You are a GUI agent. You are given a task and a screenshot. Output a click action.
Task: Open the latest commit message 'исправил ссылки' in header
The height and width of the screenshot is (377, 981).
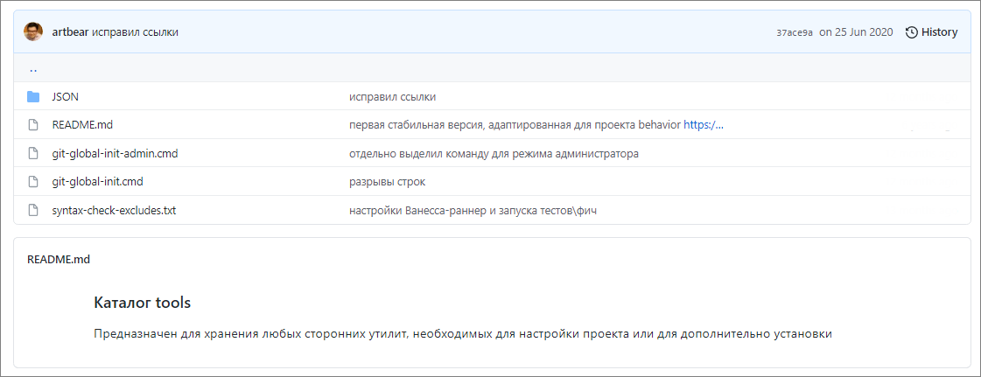[x=136, y=32]
